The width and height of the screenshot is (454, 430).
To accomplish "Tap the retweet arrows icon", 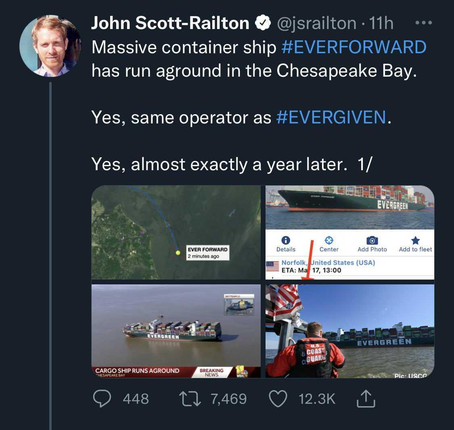I will [x=189, y=399].
